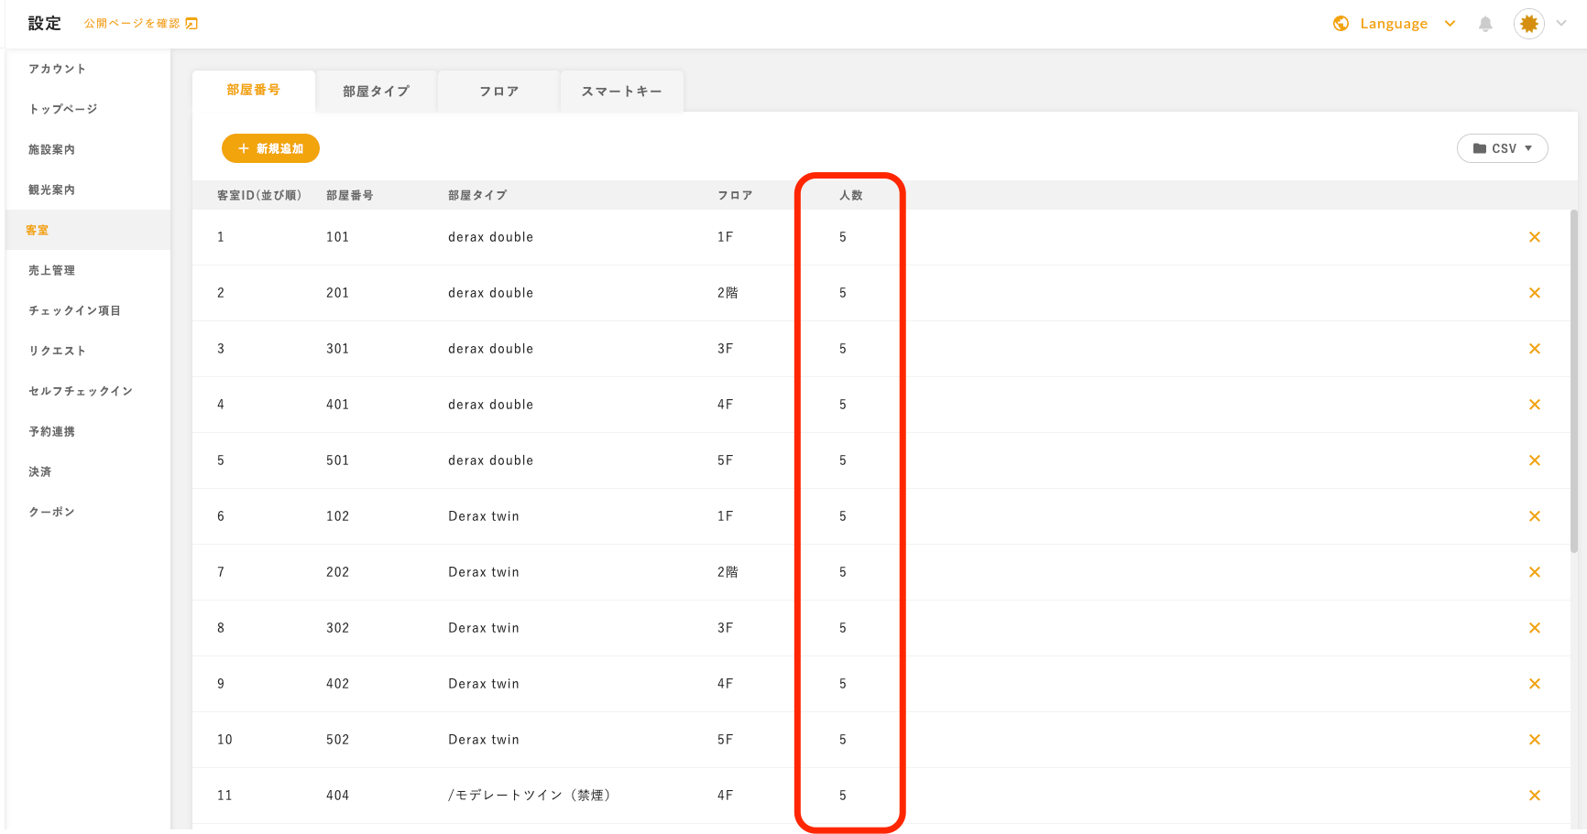Click the 5F floor in row 502
1587x834 pixels.
[x=725, y=740]
